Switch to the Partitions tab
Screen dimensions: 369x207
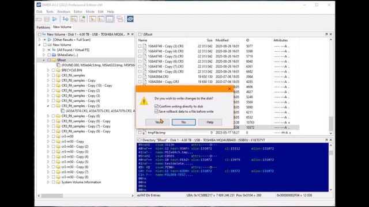(x=43, y=27)
